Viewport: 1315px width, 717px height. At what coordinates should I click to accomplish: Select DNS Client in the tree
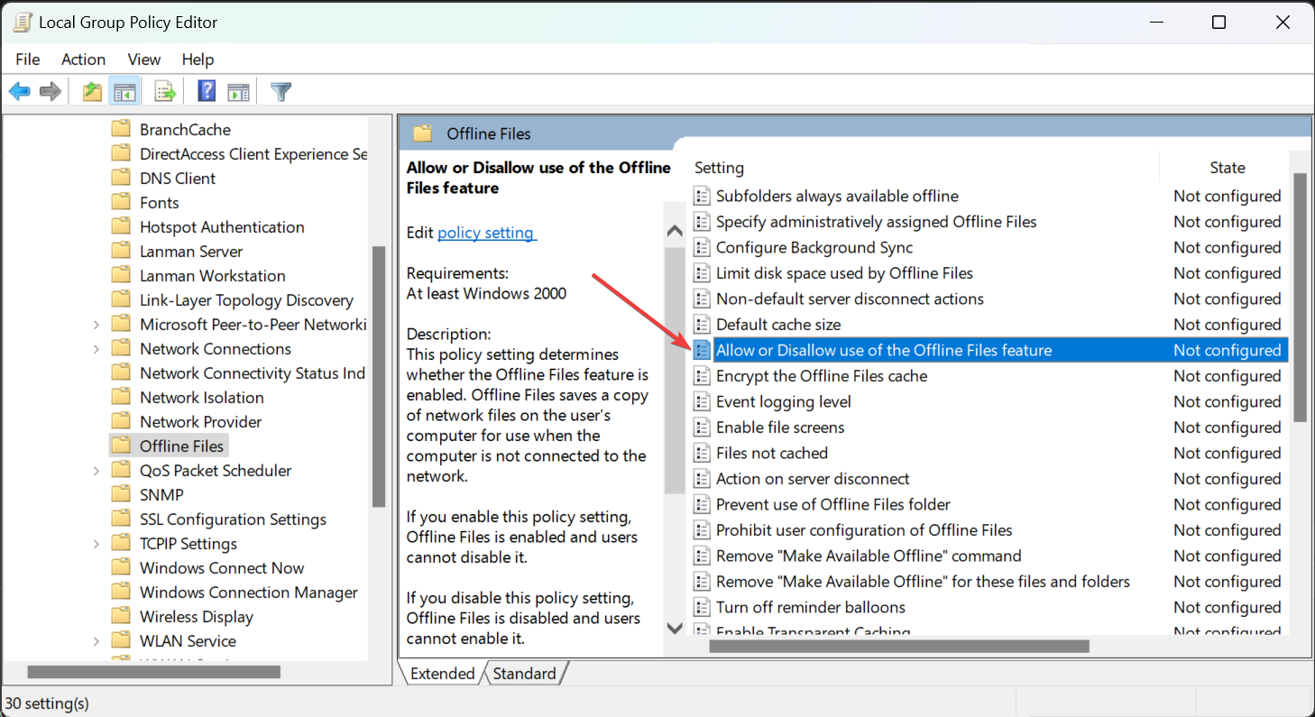point(178,178)
